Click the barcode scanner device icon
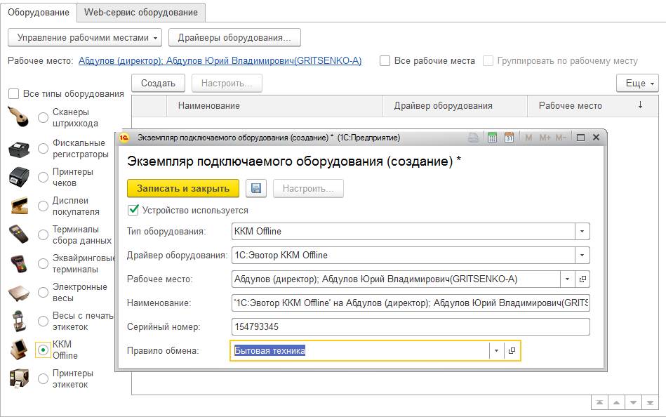The image size is (666, 417). point(18,117)
